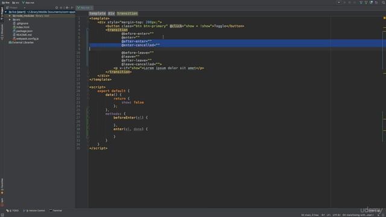This screenshot has height=217, width=386.
Task: Collapse the project root folder
Action: (6, 12)
